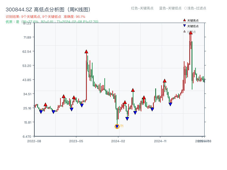This screenshot has height=170, width=227.
Task: Select the red 关键高点 triangle icon in legend
Action: click(184, 20)
